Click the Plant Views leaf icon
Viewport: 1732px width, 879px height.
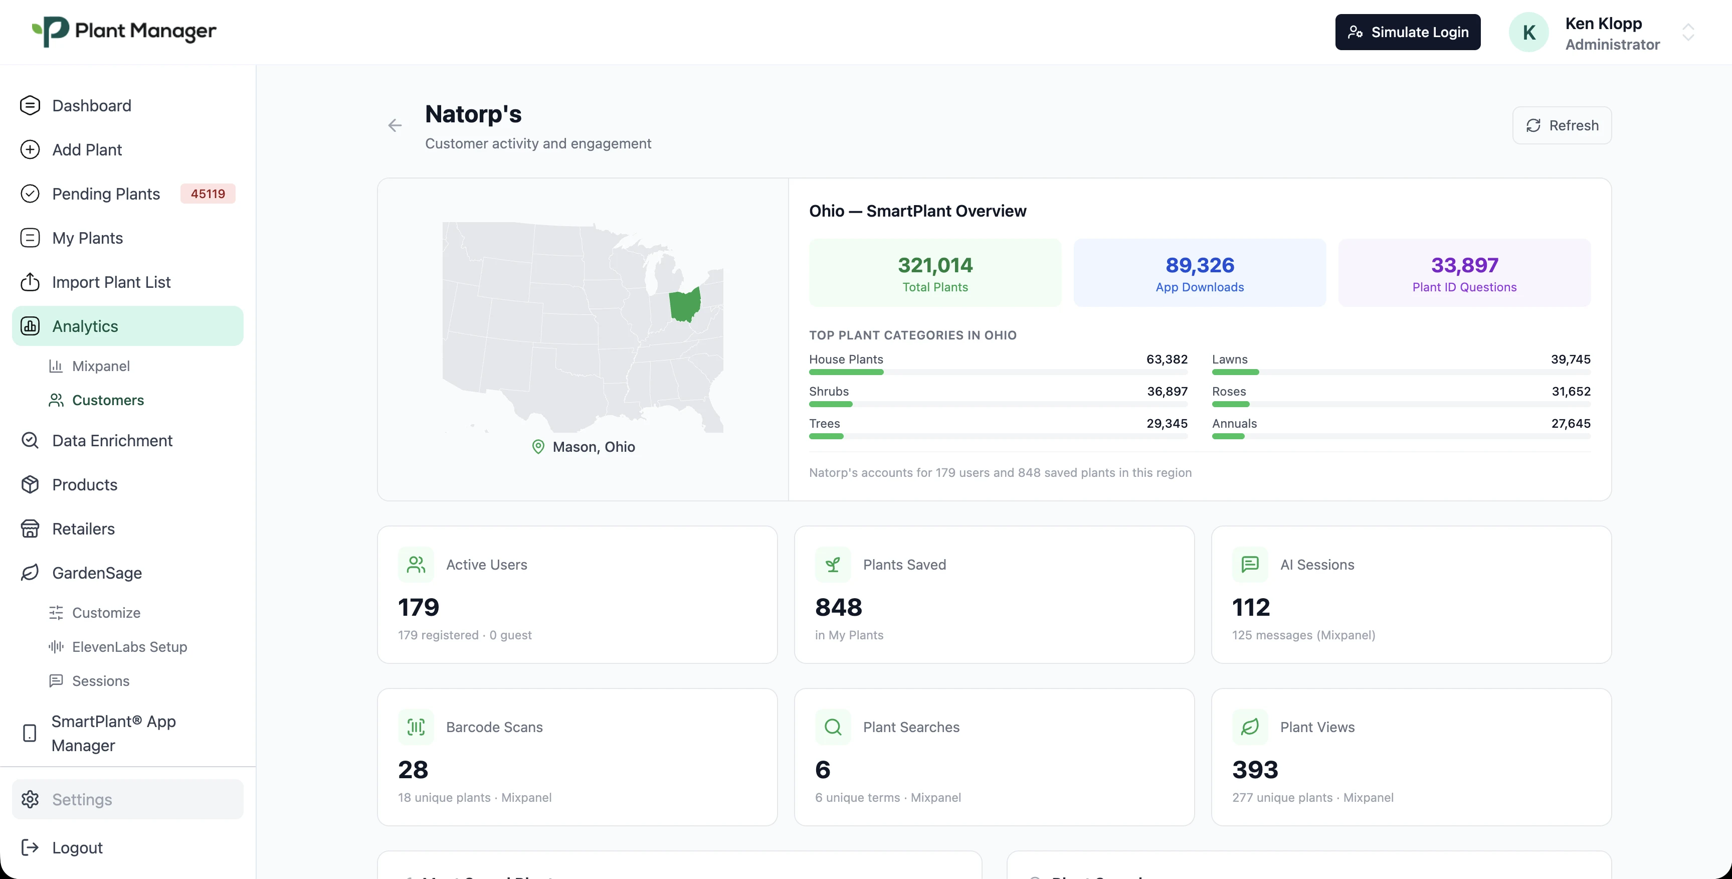1250,727
